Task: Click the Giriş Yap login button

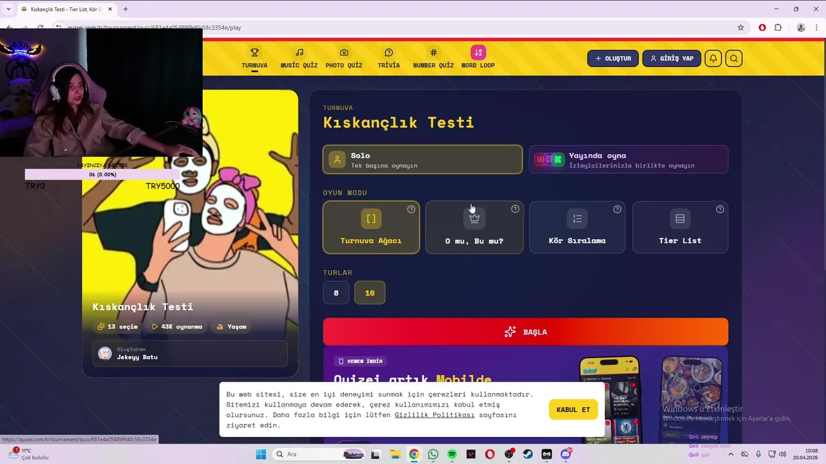Action: 671,59
